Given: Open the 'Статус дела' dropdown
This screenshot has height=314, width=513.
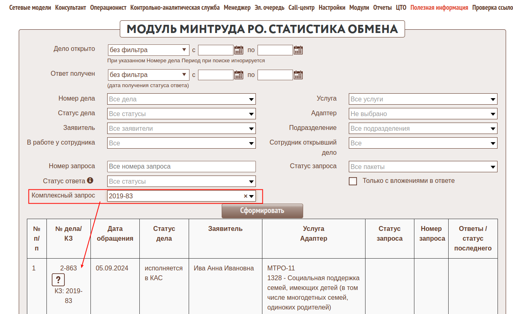Looking at the screenshot, I should [181, 114].
